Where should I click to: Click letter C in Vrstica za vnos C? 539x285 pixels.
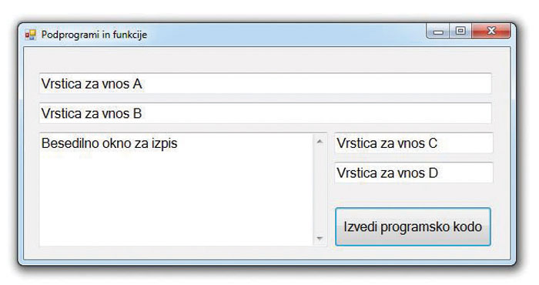tap(433, 143)
